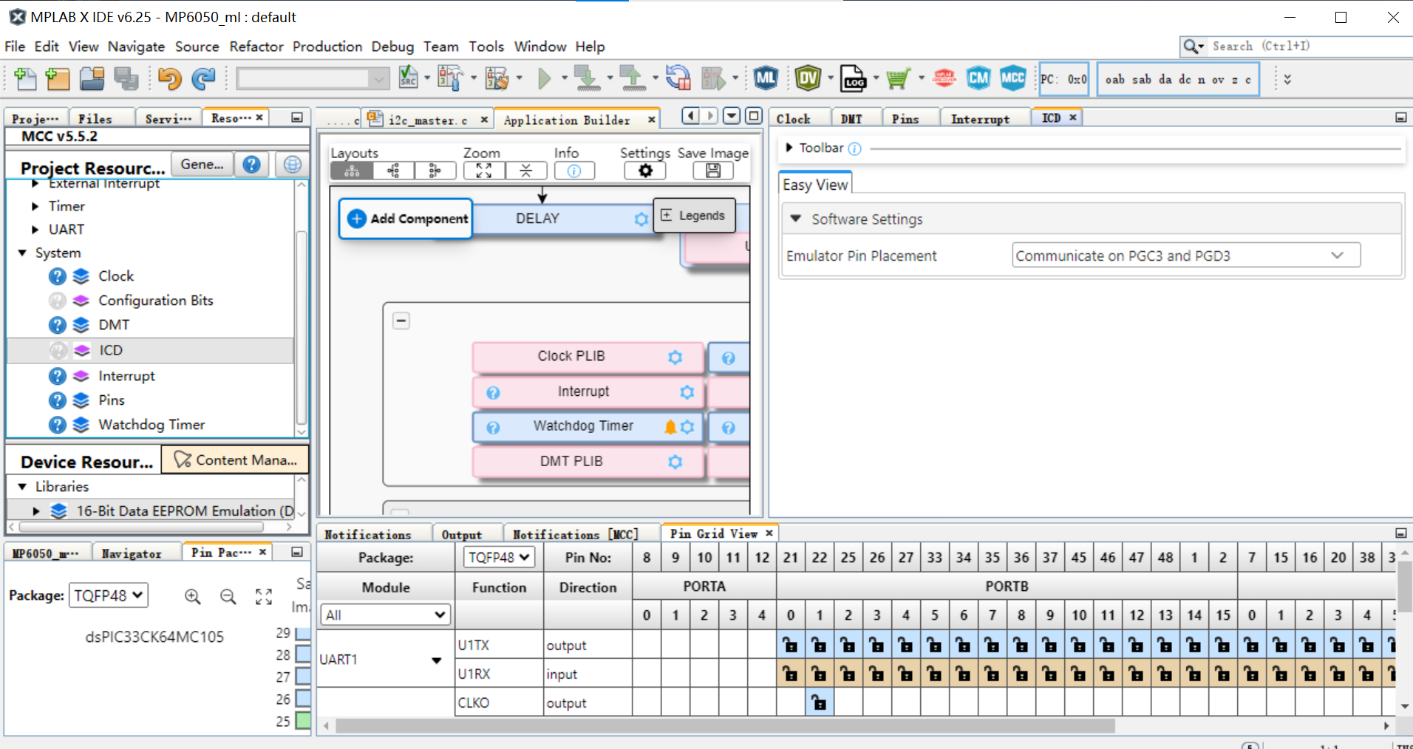Viewport: 1413px width, 749px height.
Task: Toggle the U1RX lock on PORTB 10
Action: click(1079, 674)
